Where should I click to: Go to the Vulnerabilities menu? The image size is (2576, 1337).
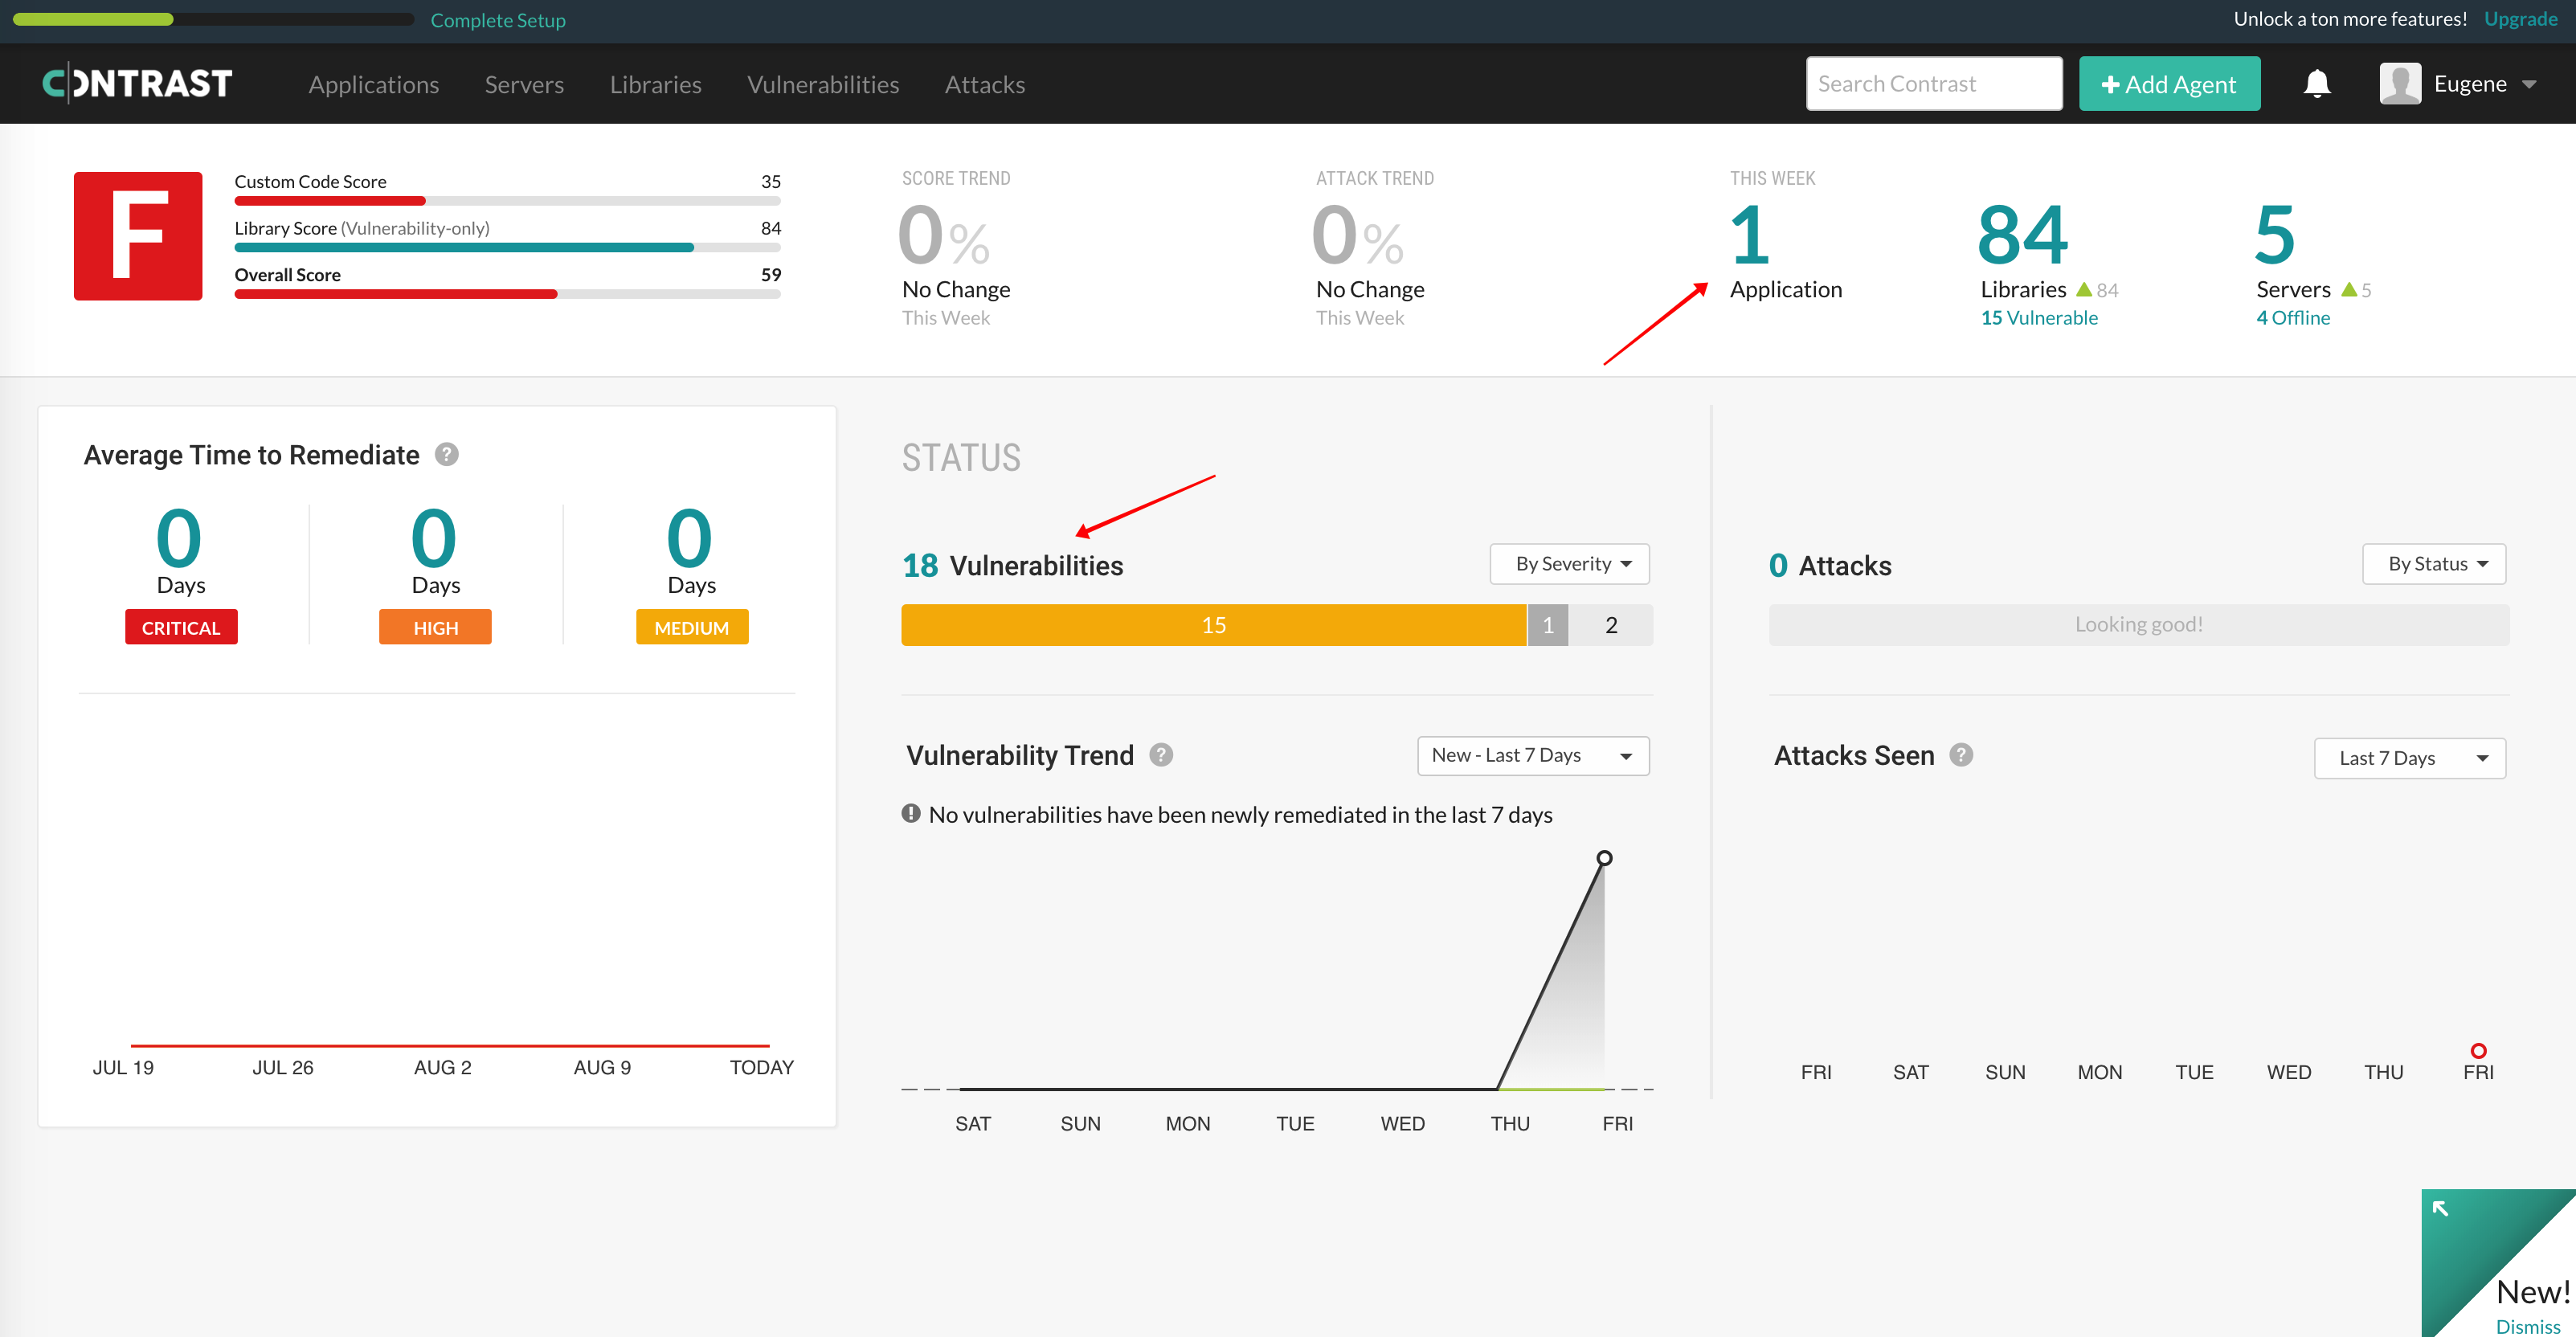pyautogui.click(x=823, y=85)
